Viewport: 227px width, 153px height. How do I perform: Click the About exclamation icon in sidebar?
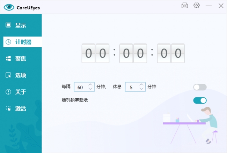coord(8,92)
